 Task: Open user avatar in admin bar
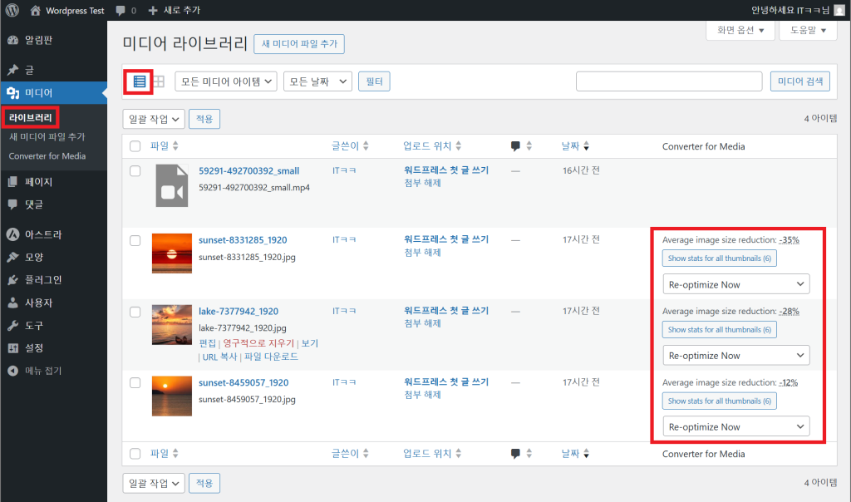pyautogui.click(x=839, y=10)
